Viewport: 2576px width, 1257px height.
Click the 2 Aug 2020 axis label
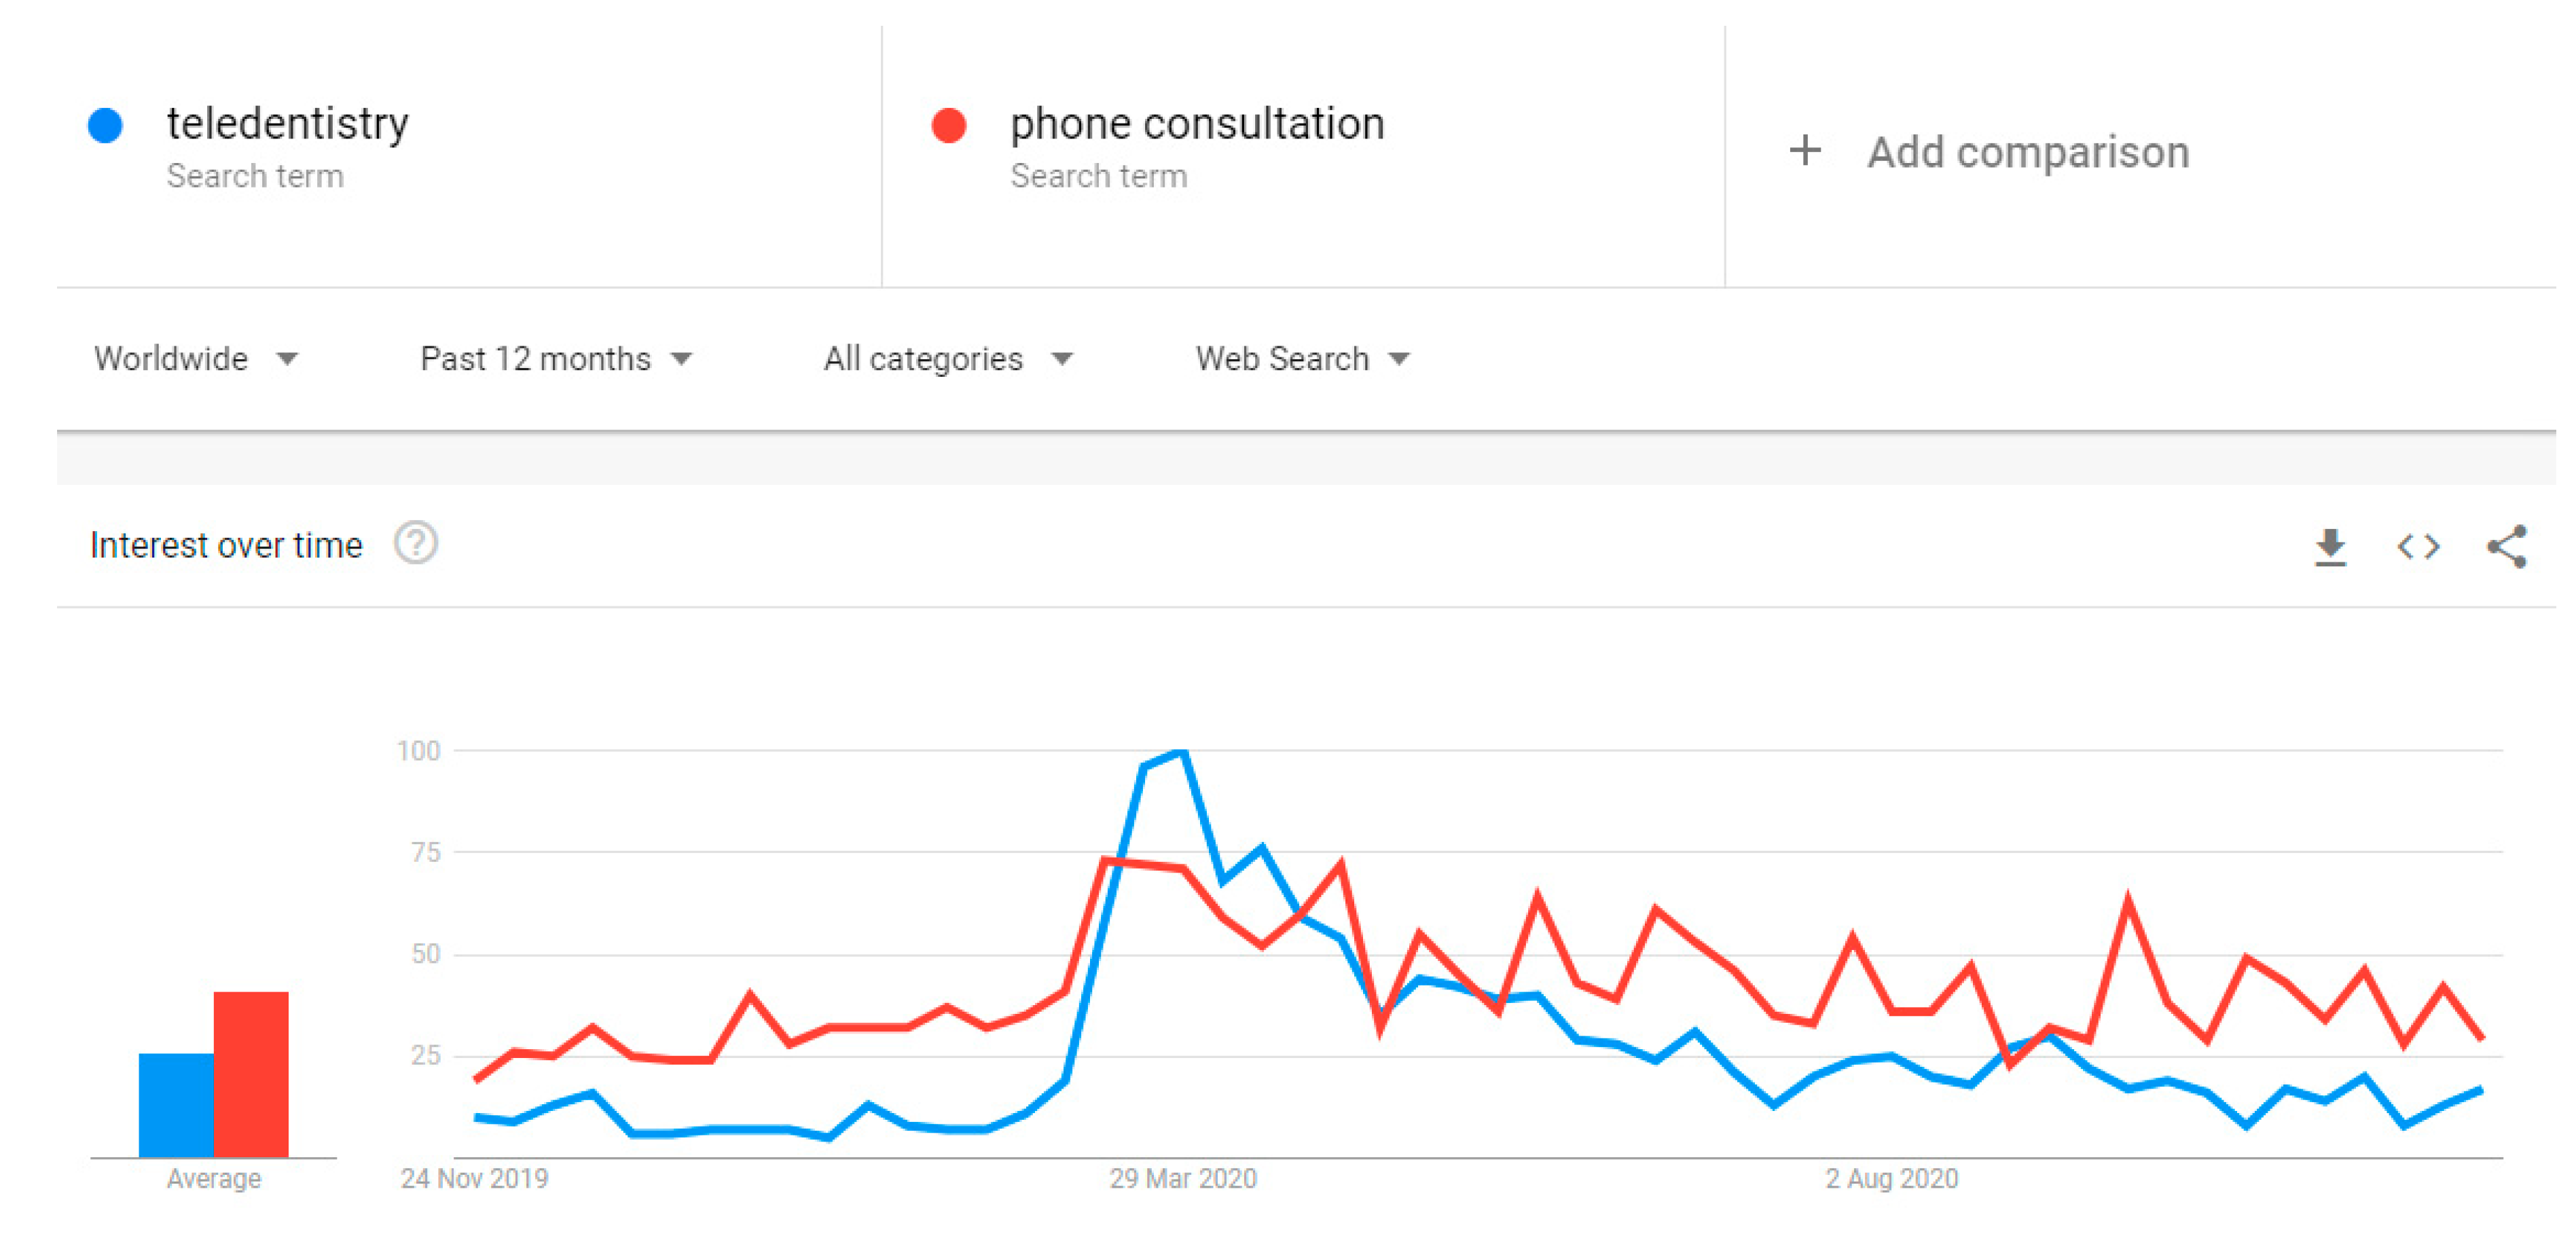1891,1179
